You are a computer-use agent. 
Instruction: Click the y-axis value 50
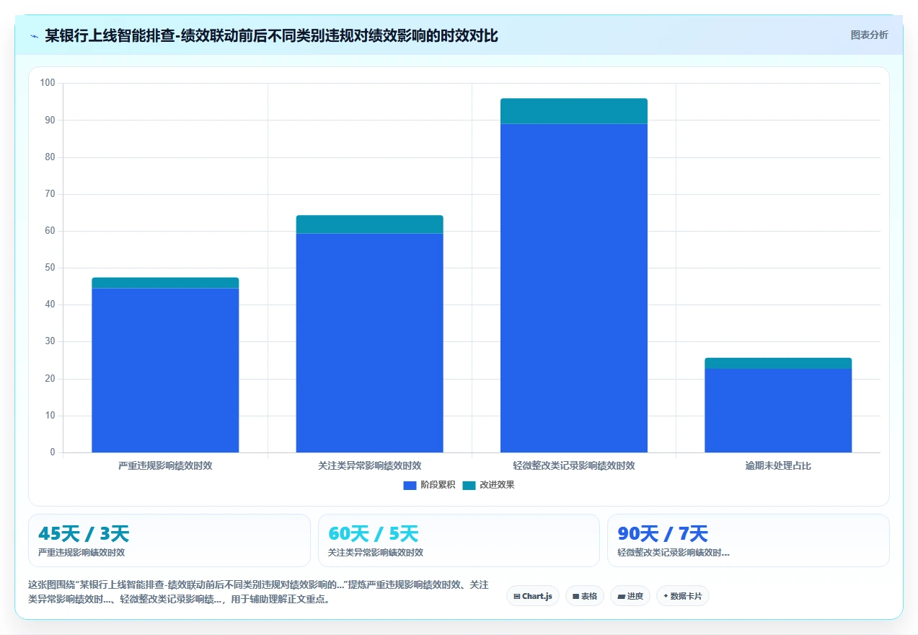click(50, 268)
